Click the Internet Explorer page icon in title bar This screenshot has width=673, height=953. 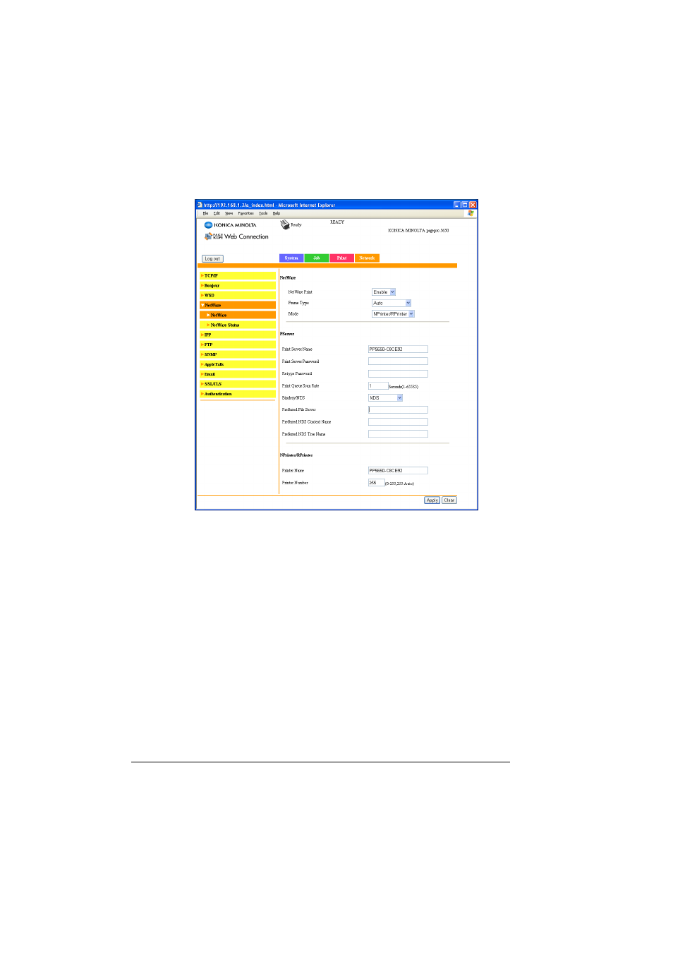[x=200, y=205]
